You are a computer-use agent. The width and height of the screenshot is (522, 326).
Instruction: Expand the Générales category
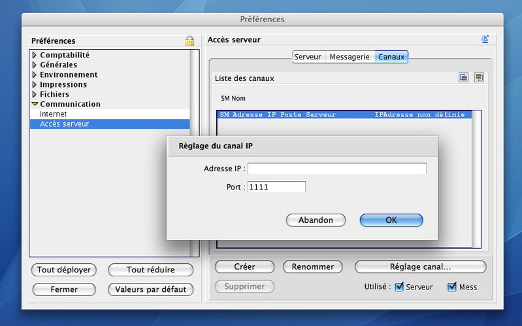pos(35,65)
